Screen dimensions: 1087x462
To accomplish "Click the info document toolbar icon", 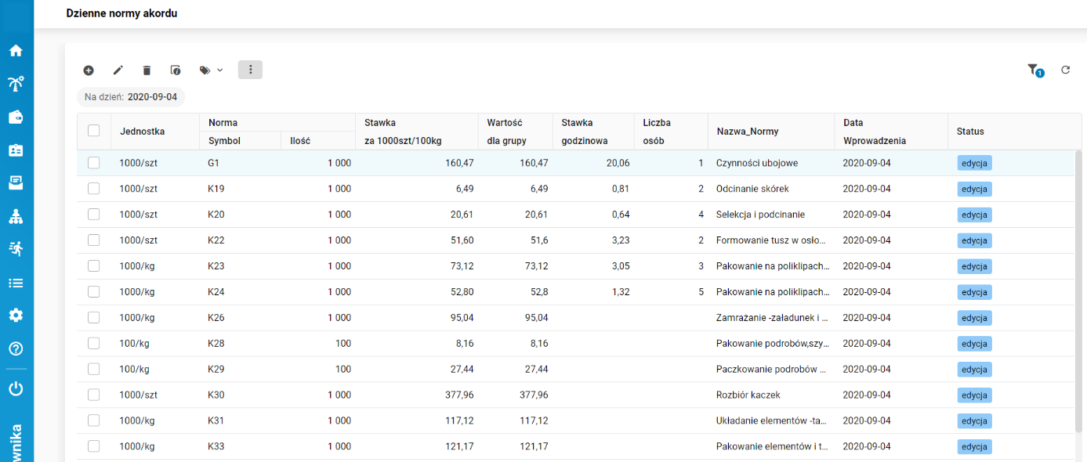I will 176,70.
